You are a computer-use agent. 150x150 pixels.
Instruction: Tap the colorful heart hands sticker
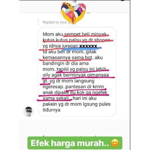(73, 13)
